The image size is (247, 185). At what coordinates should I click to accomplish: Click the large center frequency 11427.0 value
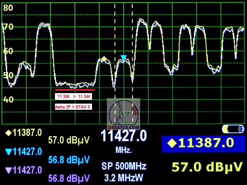click(124, 136)
